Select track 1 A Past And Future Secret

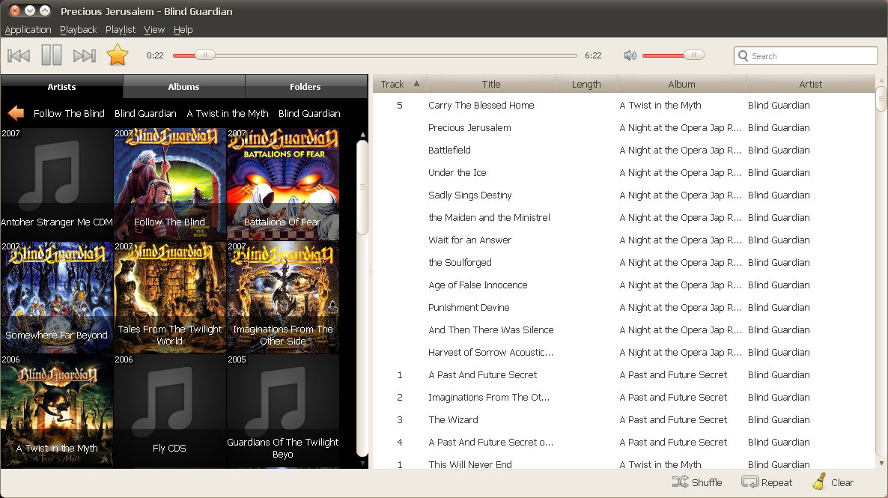click(624, 375)
